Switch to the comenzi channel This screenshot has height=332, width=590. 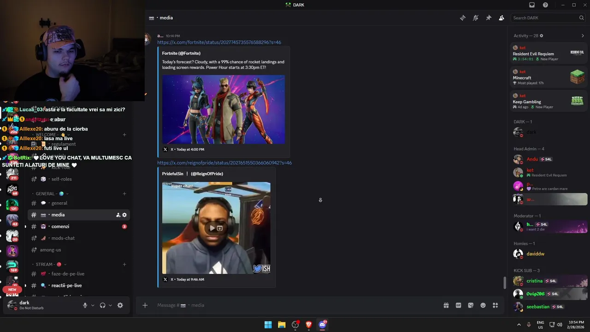(x=78, y=227)
